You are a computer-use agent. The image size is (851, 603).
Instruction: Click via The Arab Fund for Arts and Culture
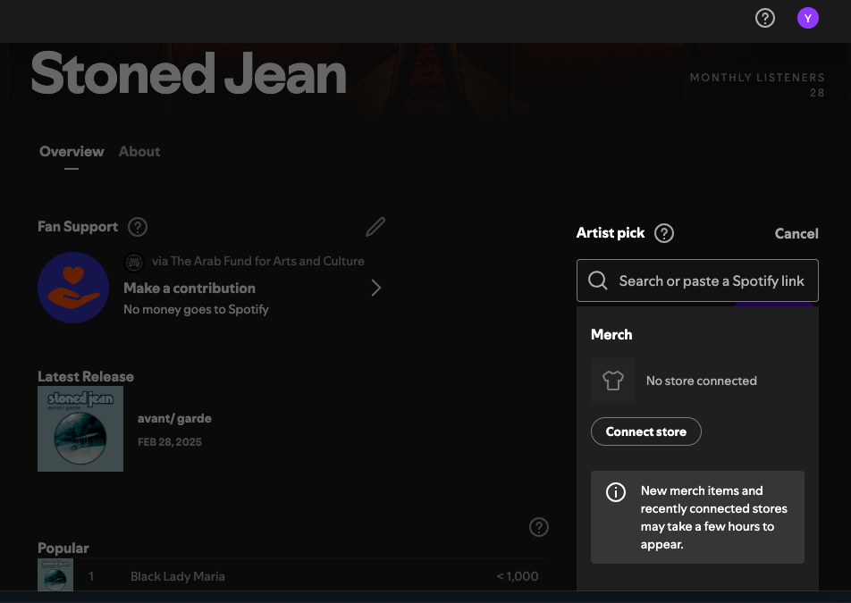(x=257, y=261)
